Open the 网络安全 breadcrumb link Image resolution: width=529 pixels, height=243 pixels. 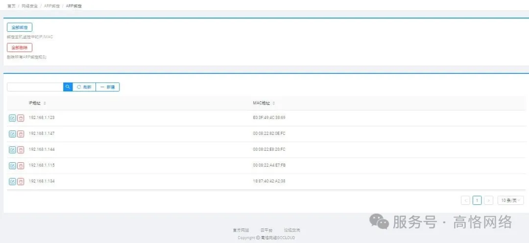[x=30, y=6]
